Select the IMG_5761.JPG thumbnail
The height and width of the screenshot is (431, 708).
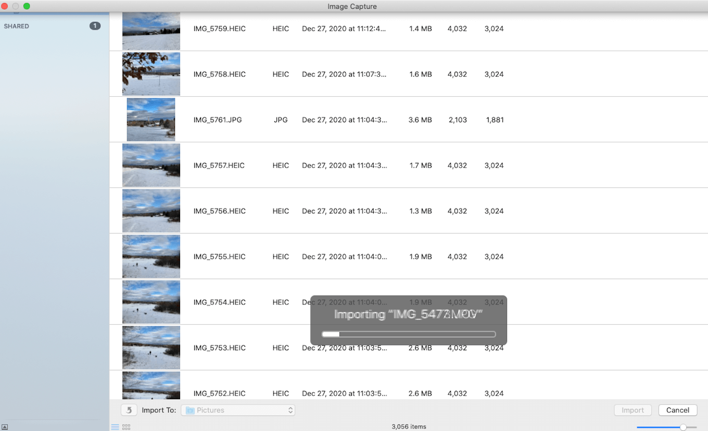pyautogui.click(x=151, y=120)
